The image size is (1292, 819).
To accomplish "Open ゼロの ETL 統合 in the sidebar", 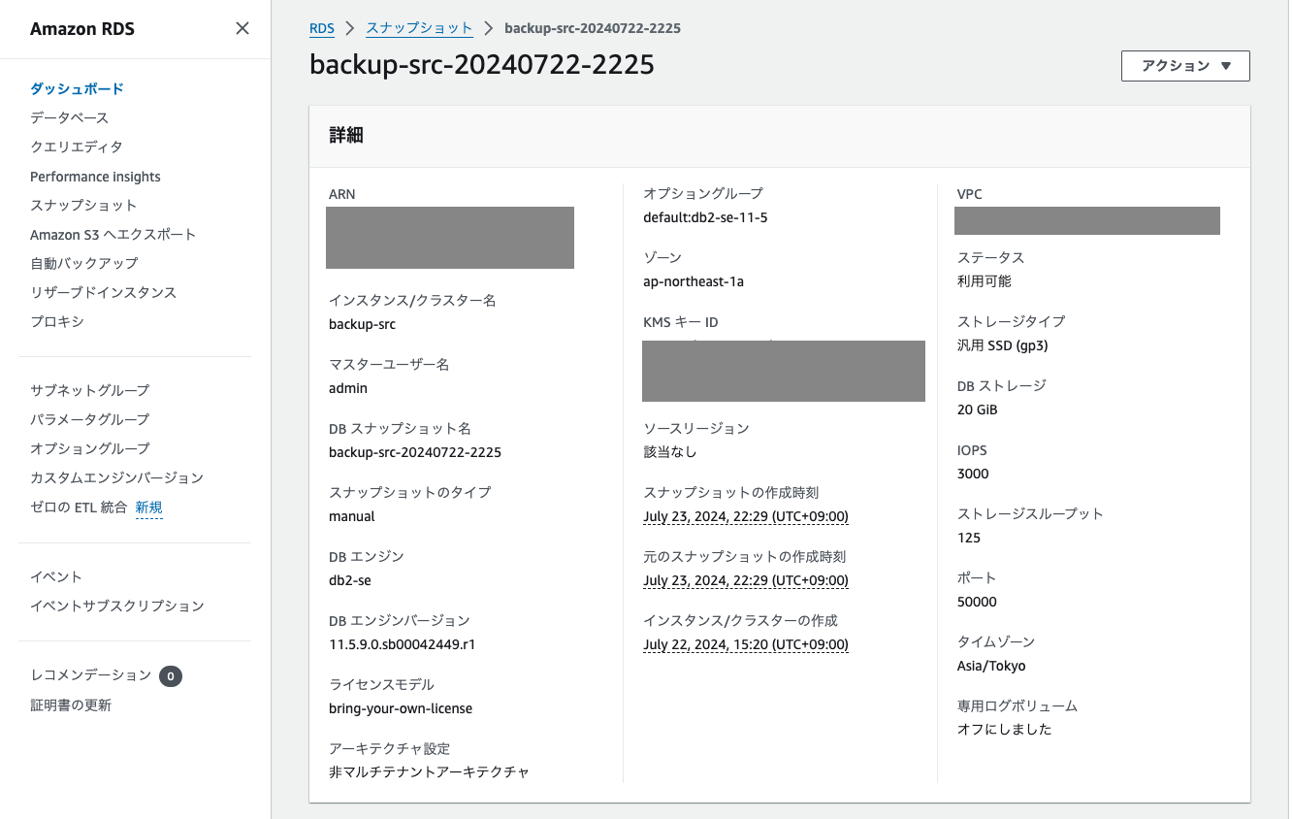I will 79,507.
